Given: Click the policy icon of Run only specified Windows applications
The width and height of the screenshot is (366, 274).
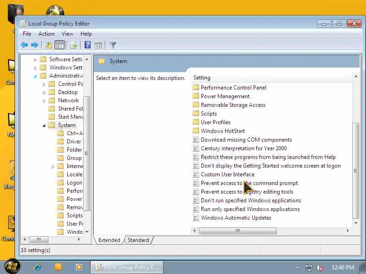Looking at the screenshot, I should [196, 209].
